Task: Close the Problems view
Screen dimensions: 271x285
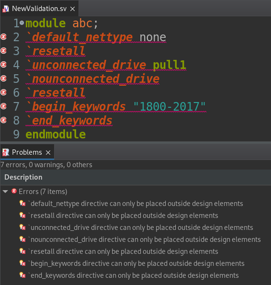Action: (x=48, y=152)
